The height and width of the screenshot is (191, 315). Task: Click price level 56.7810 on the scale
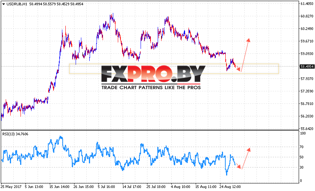tap(307, 103)
